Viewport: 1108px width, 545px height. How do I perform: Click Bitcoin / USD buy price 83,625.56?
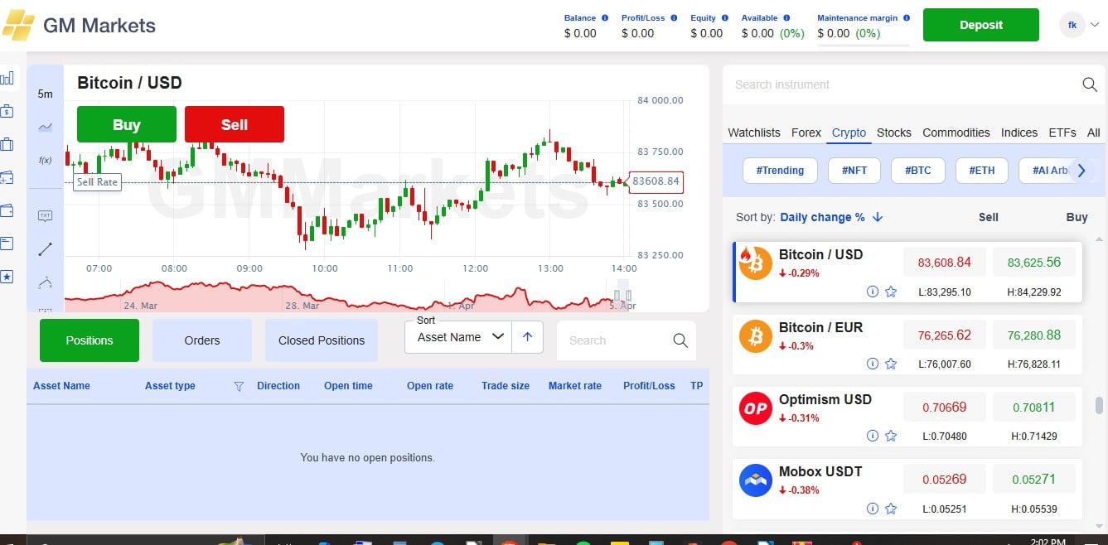(x=1034, y=263)
